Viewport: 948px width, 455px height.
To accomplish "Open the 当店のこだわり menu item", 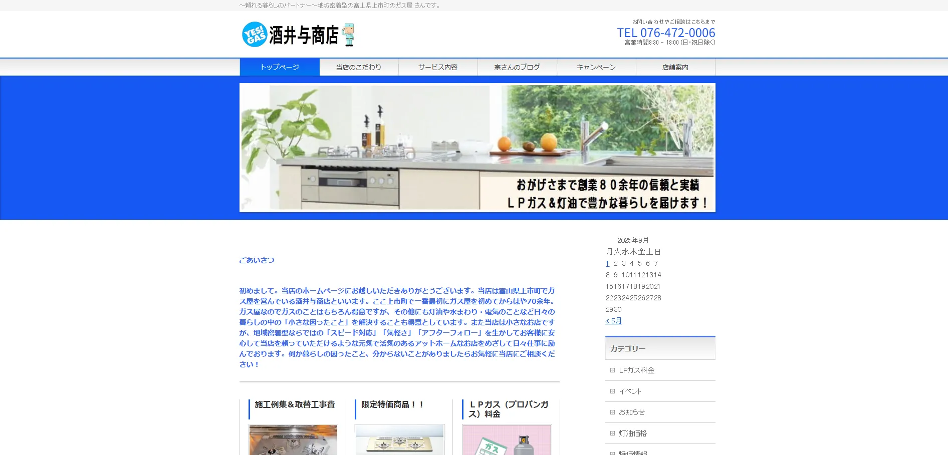I will coord(359,67).
